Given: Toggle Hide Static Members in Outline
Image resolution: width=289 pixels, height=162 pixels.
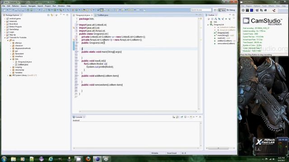Looking at the screenshot, I should click(x=223, y=19).
